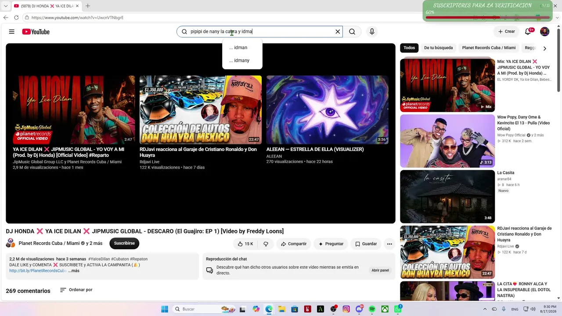562x316 pixels.
Task: Show hidden system tray icons chevron
Action: pos(485,309)
